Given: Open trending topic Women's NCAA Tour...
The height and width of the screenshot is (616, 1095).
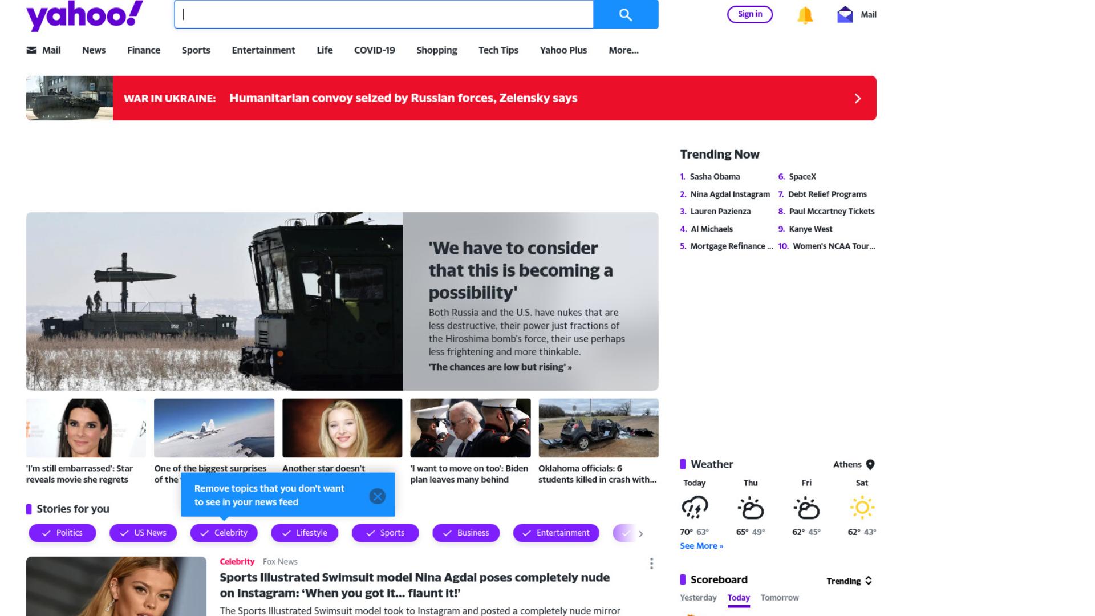Looking at the screenshot, I should 834,246.
